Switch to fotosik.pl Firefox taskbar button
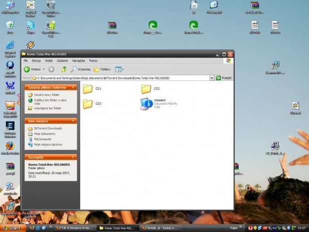 tap(160, 228)
